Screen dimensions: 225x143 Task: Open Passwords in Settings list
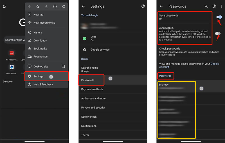(x=113, y=80)
